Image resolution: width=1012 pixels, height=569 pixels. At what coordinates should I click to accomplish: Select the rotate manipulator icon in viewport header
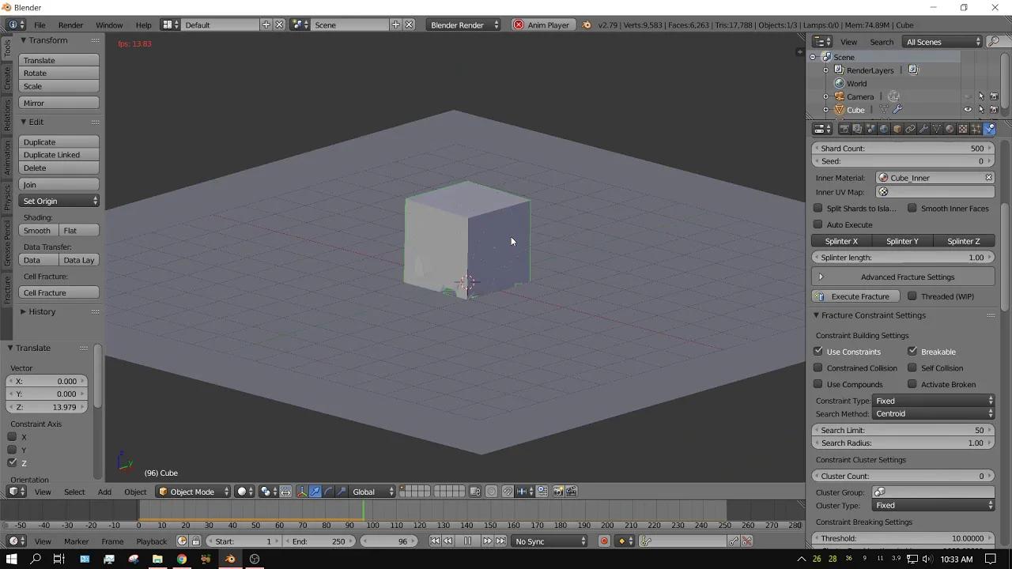point(328,491)
